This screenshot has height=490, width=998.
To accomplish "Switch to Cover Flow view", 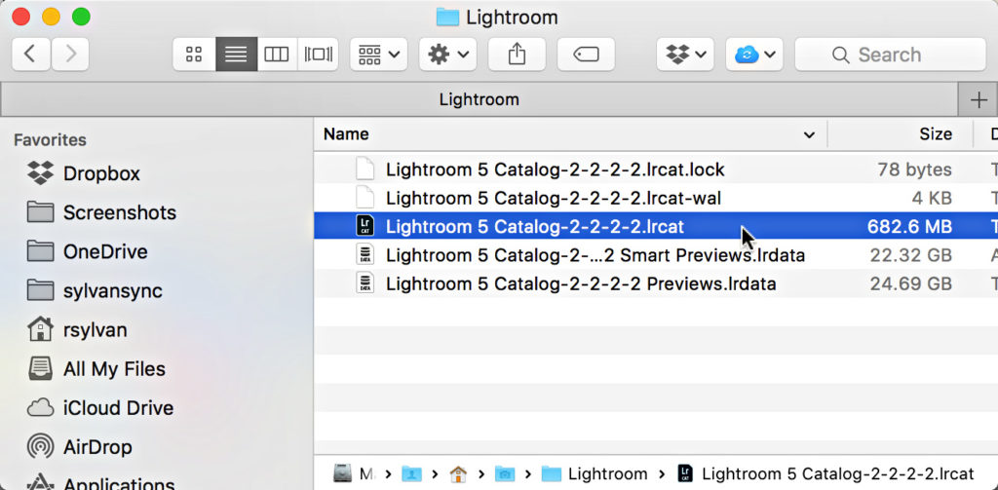I will coord(318,55).
